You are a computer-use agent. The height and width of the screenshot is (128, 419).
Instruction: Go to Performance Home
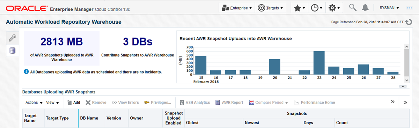(315, 103)
